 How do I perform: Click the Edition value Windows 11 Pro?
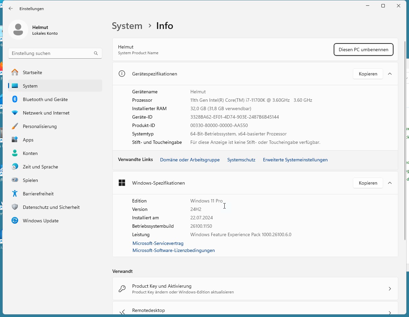tap(207, 201)
